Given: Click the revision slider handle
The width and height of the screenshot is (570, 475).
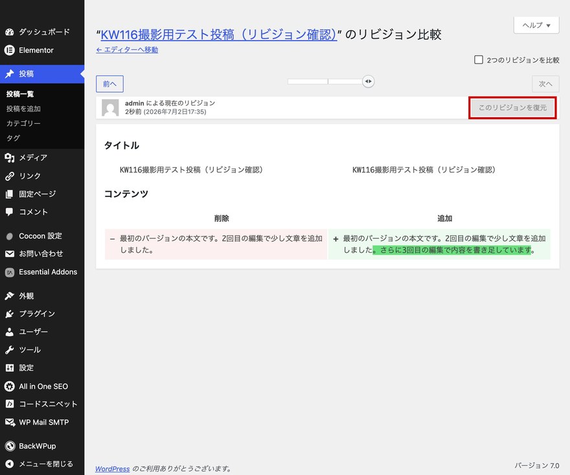Looking at the screenshot, I should [x=369, y=82].
